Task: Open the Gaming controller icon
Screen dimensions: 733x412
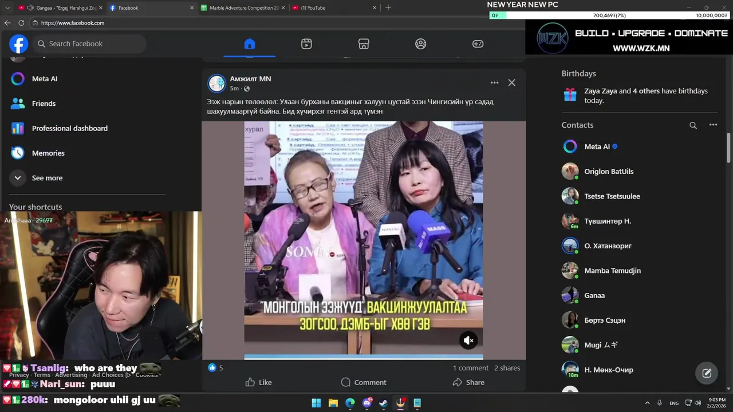Action: pos(478,44)
